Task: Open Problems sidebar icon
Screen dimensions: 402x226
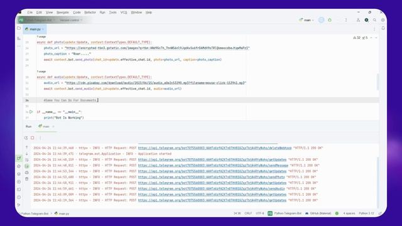Action: [x=19, y=197]
